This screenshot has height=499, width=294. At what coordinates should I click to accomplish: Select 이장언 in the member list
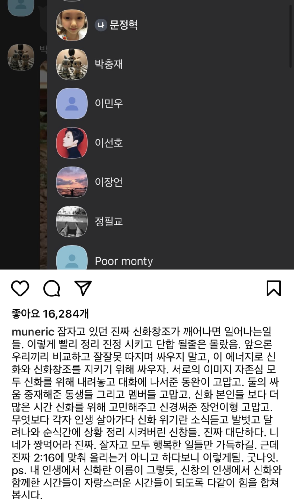pos(170,182)
